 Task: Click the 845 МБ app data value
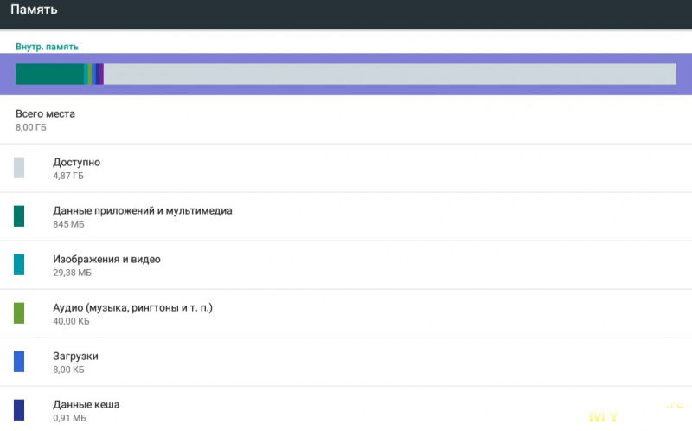68,224
